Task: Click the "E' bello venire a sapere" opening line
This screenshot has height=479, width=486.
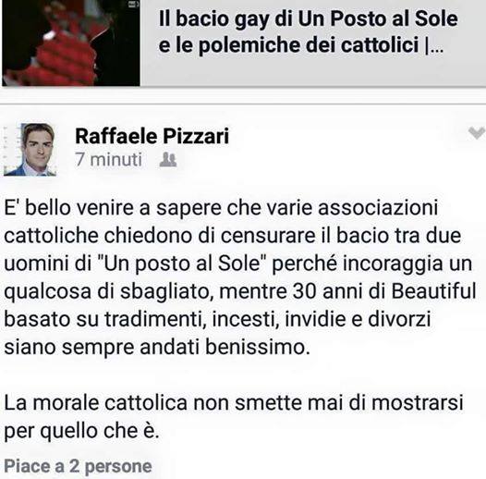Action: point(221,207)
